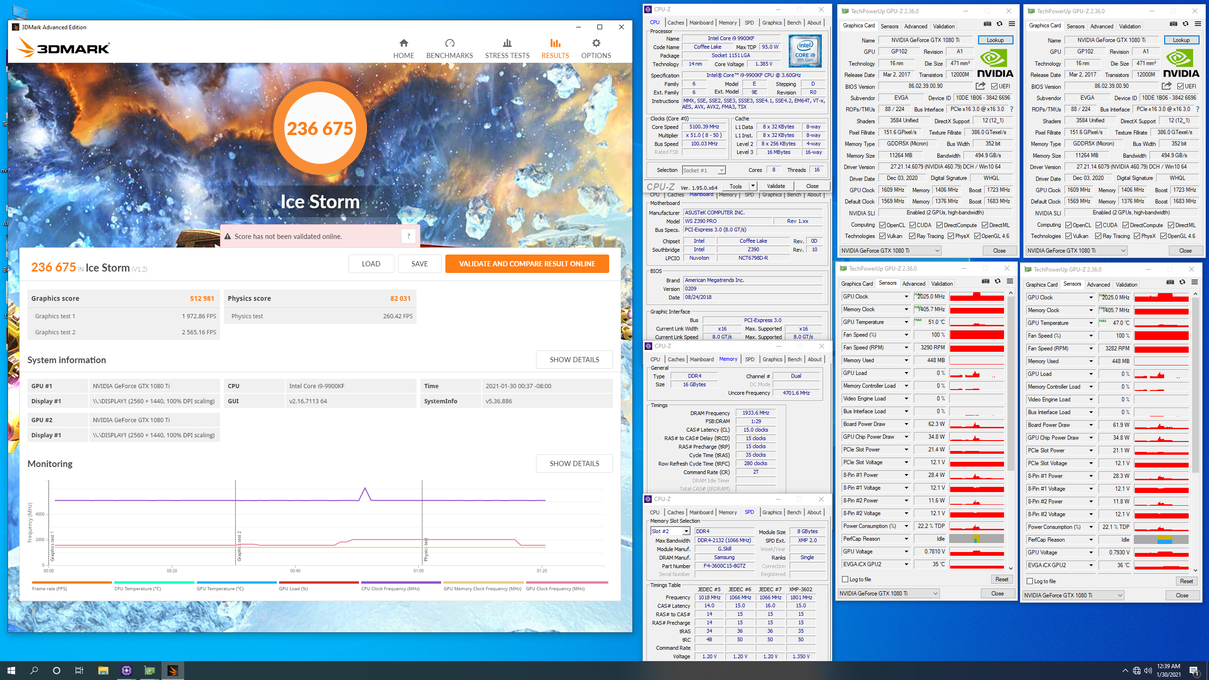Viewport: 1209px width, 680px height.
Task: Open the hamburger menu in top-left GPU-Z
Action: pos(1012,24)
